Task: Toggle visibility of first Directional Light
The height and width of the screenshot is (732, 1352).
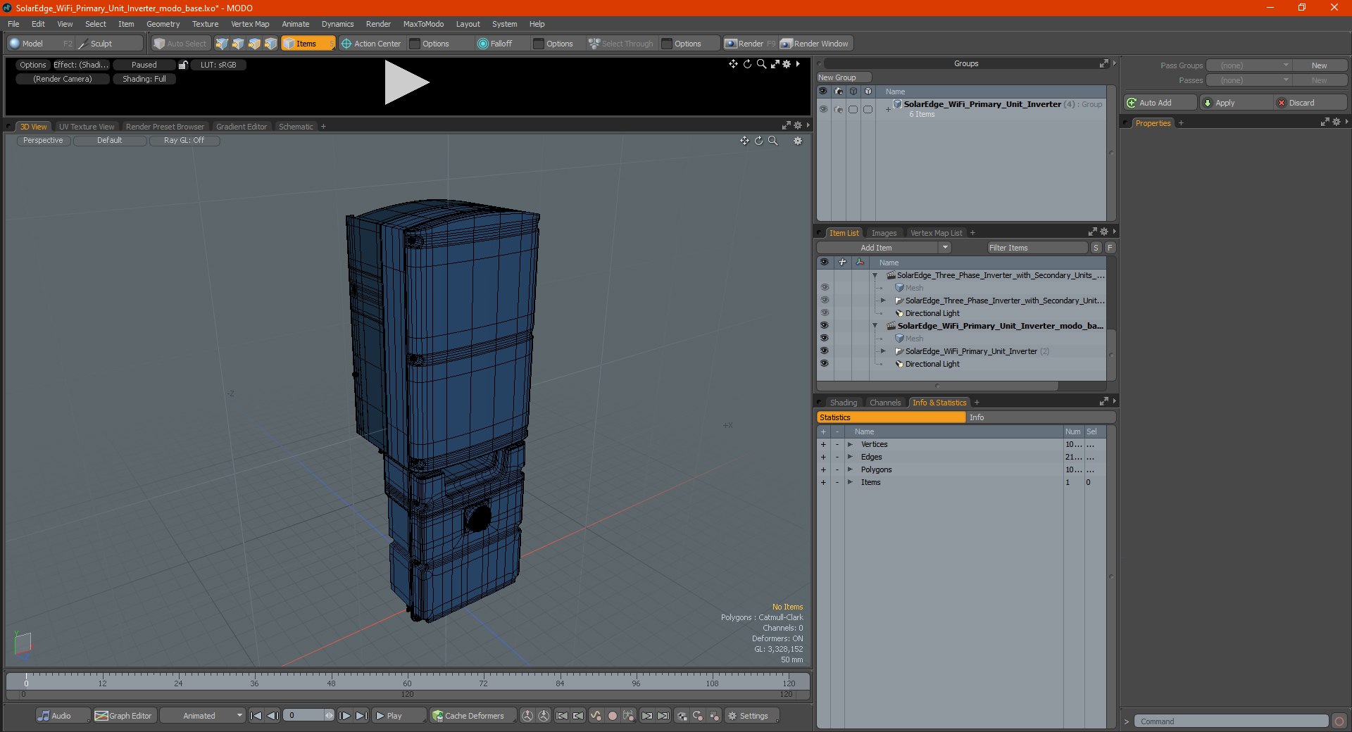Action: (824, 313)
